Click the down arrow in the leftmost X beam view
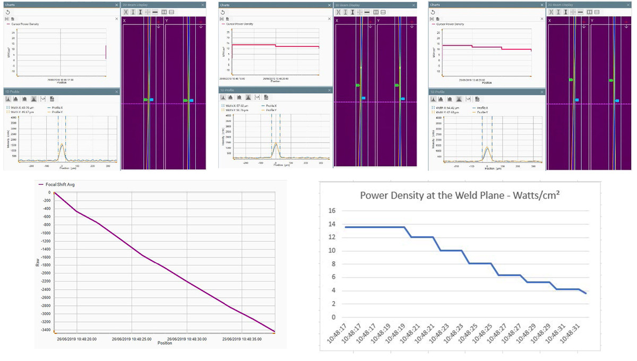The width and height of the screenshot is (637, 361). pos(159,25)
